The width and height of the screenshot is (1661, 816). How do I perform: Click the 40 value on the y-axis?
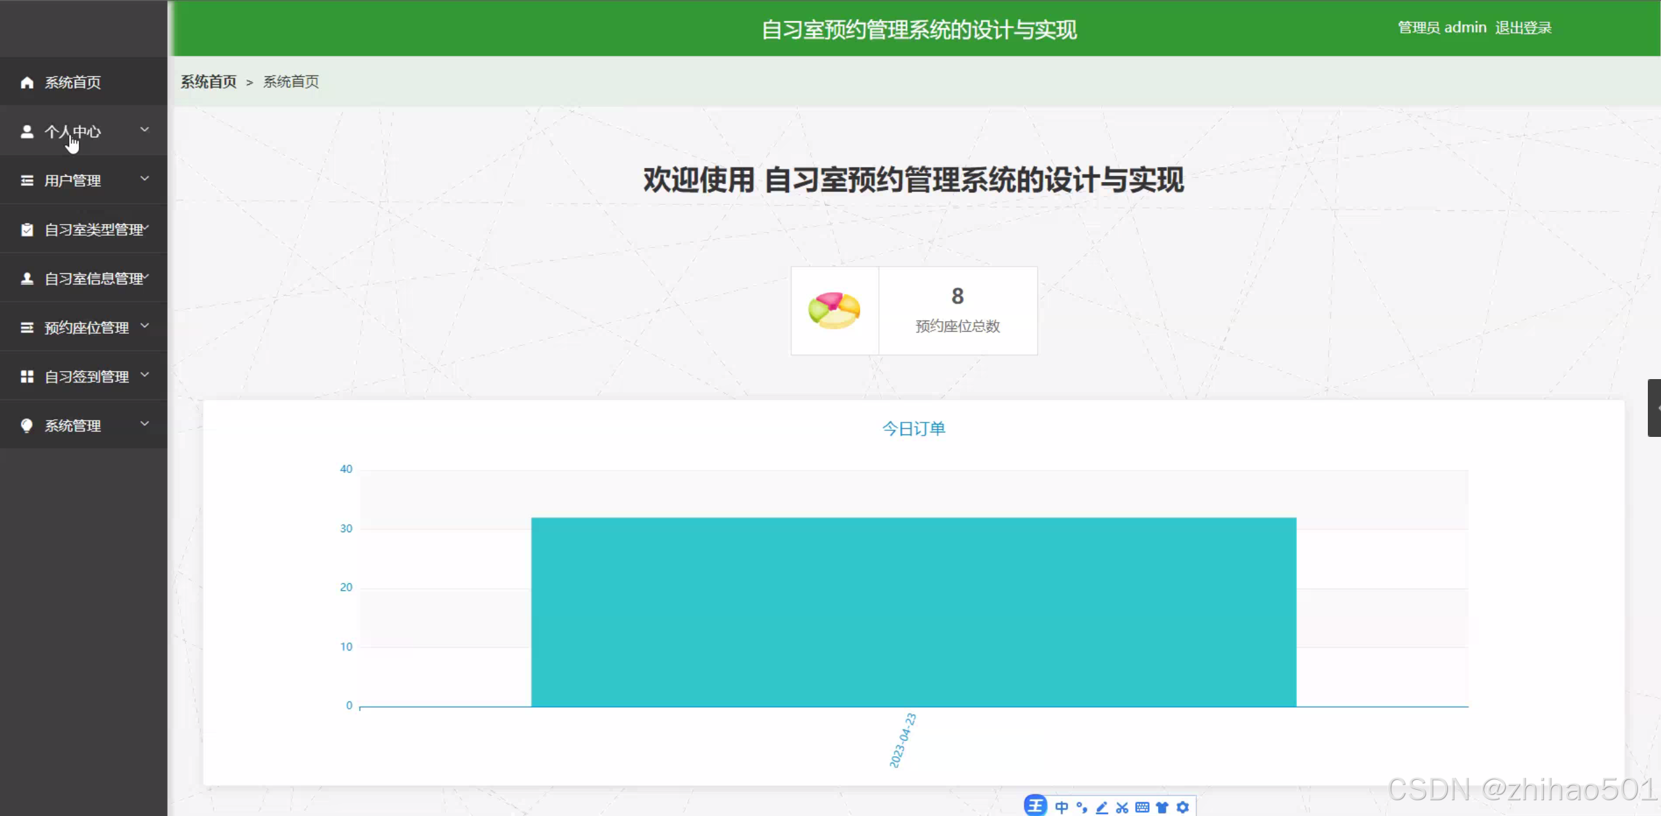click(346, 468)
